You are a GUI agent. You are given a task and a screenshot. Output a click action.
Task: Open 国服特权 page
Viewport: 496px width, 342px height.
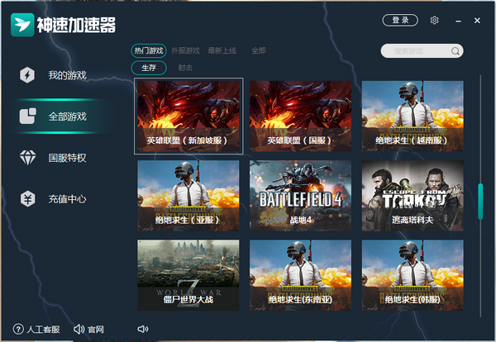point(68,158)
